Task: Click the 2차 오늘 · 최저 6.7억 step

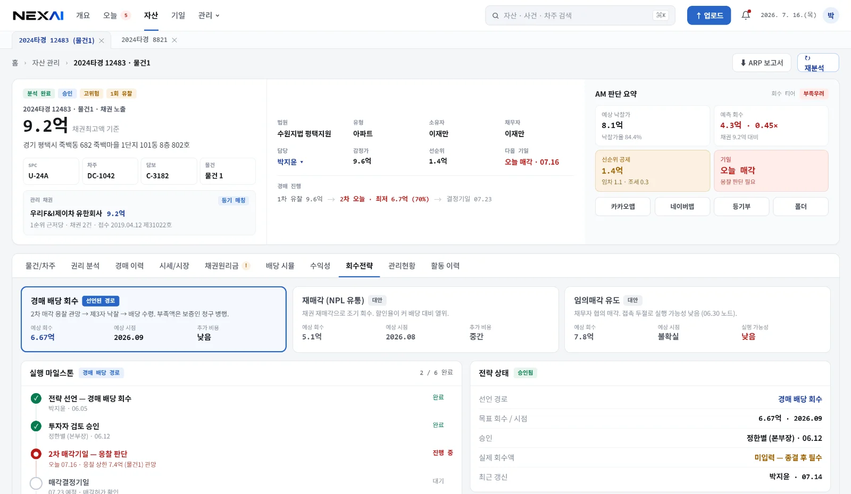Action: (x=385, y=199)
